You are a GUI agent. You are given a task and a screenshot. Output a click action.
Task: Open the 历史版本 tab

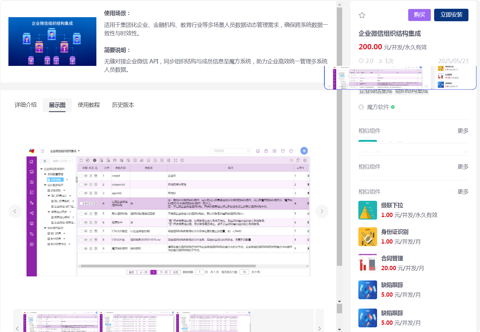click(x=123, y=105)
